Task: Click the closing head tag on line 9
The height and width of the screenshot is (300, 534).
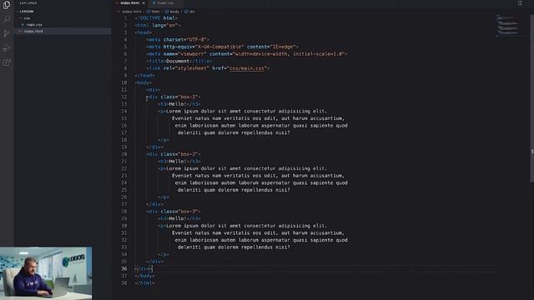Action: [x=144, y=75]
